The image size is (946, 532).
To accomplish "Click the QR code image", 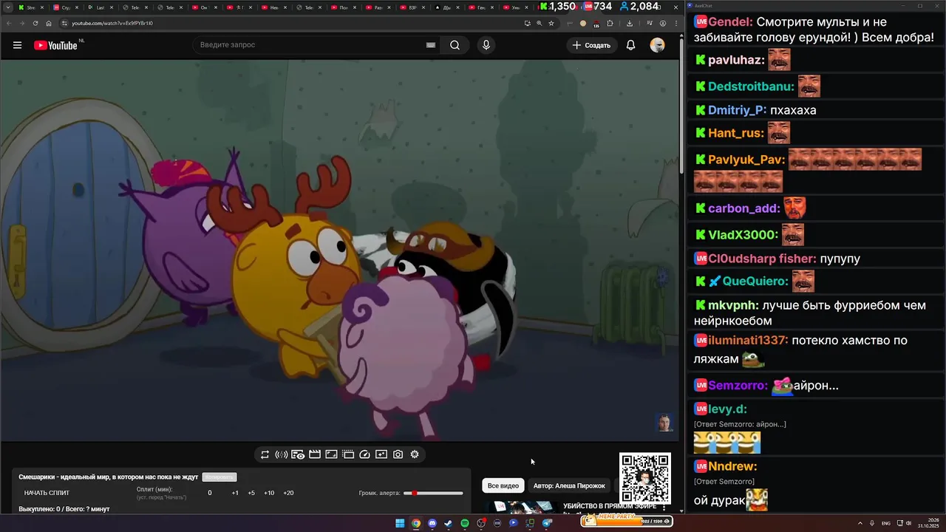I will (645, 478).
